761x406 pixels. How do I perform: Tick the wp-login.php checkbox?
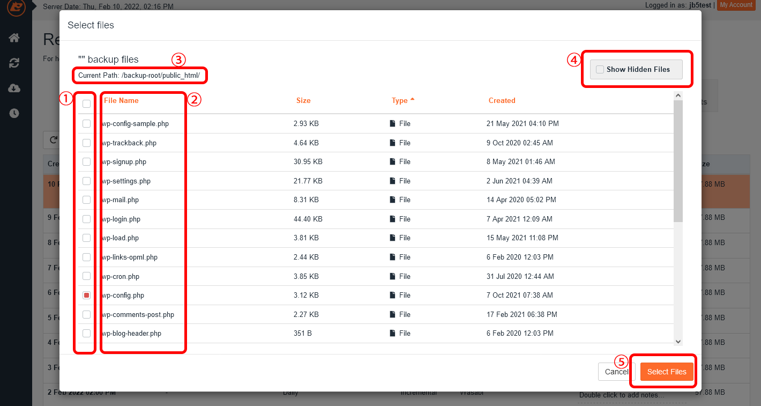click(x=86, y=219)
